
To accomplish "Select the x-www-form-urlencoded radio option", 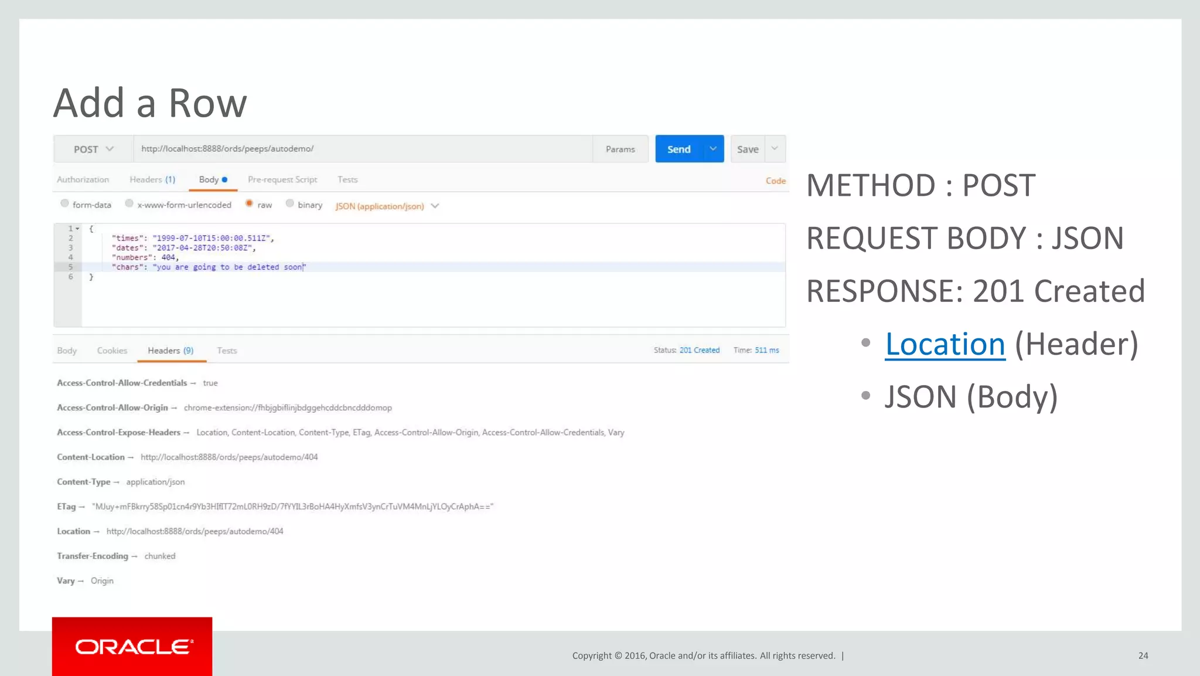I will coord(129,203).
